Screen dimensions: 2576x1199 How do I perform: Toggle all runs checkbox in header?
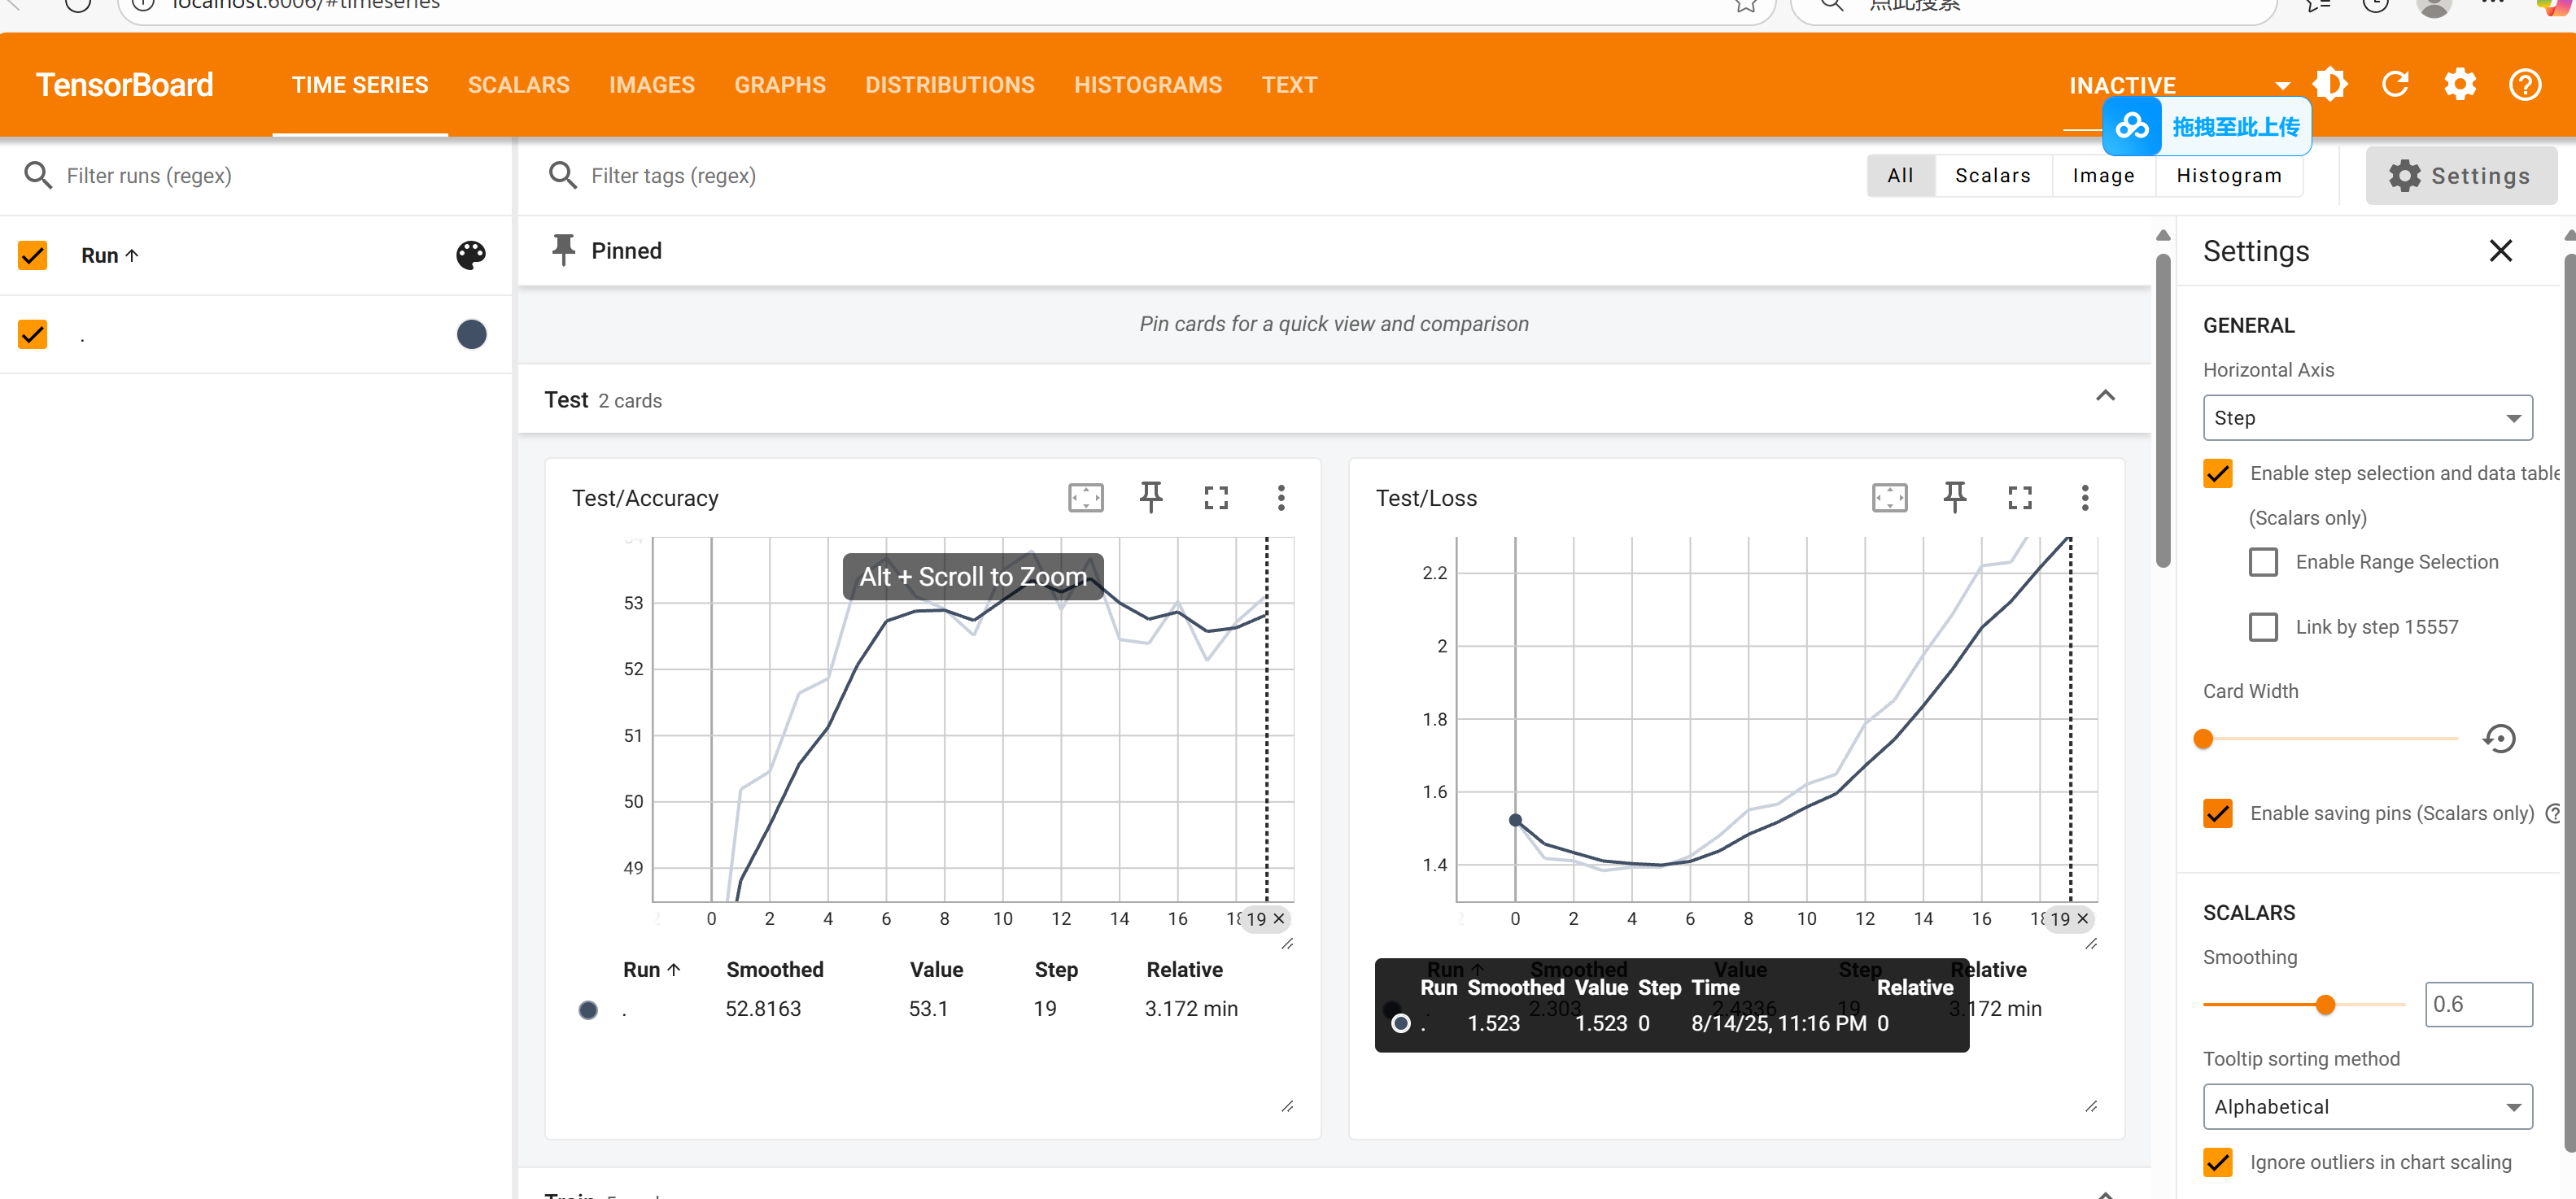[33, 255]
